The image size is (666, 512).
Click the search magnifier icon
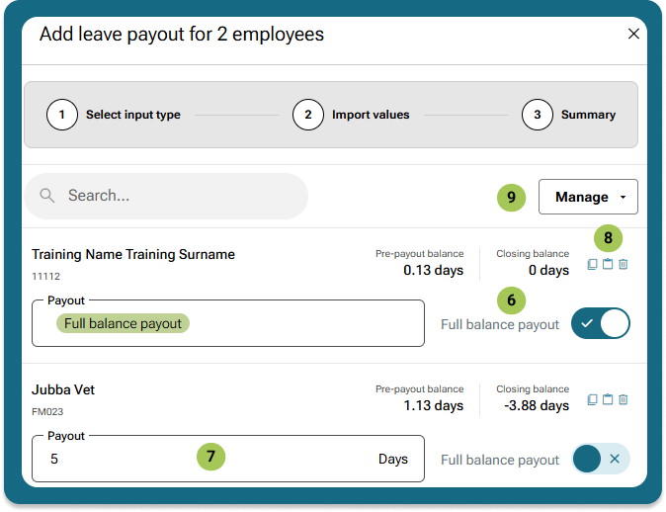pos(46,196)
